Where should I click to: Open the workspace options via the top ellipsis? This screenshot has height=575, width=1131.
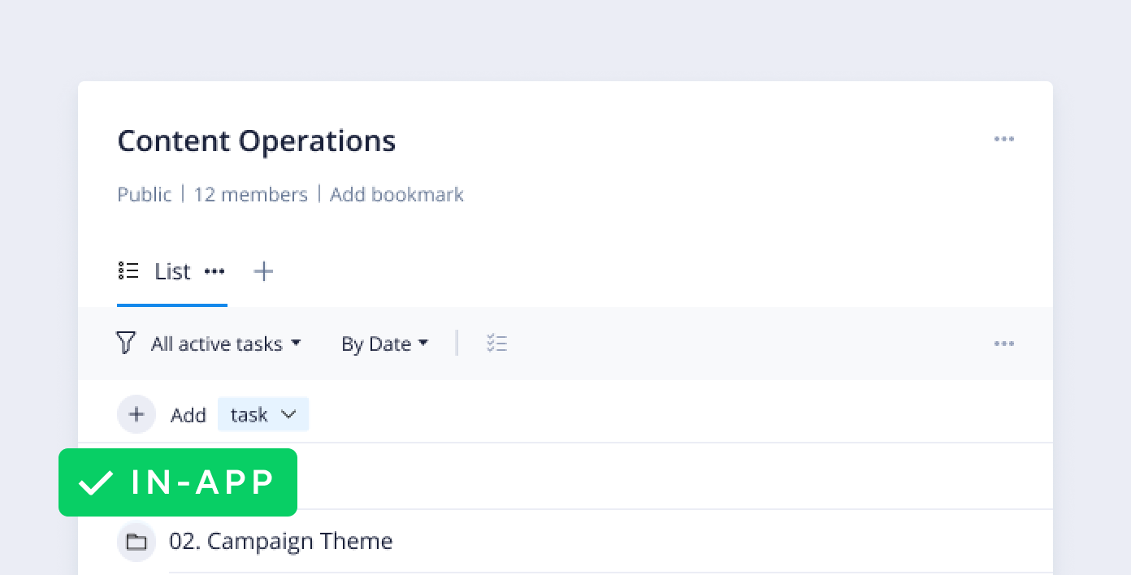(x=1004, y=139)
